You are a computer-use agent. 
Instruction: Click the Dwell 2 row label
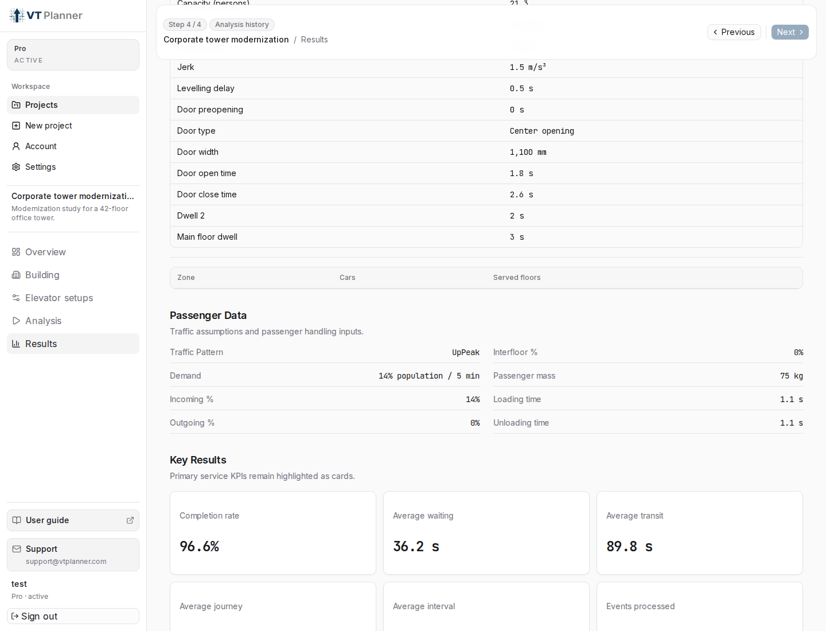(191, 216)
